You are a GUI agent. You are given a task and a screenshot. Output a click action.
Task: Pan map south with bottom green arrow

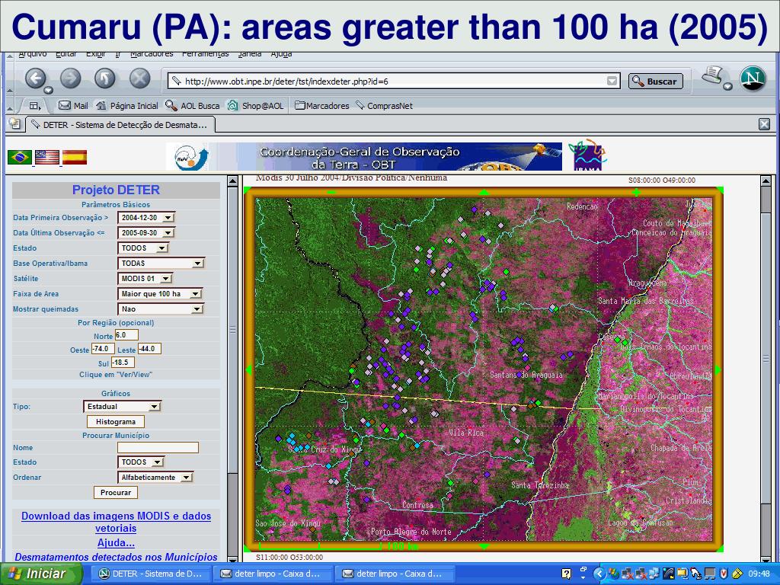pyautogui.click(x=484, y=546)
